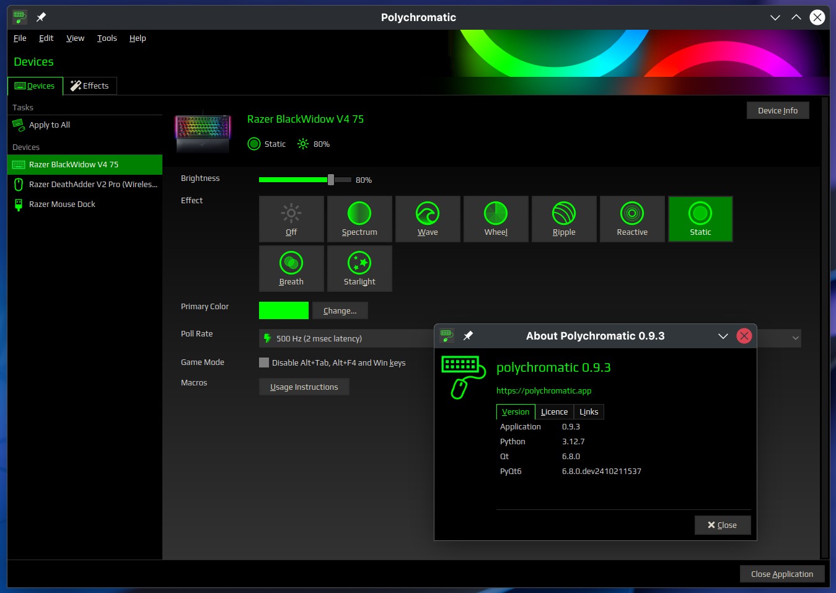Select Razer BlackWidow V4 75 in device list
Viewport: 836px width, 593px height.
(85, 165)
